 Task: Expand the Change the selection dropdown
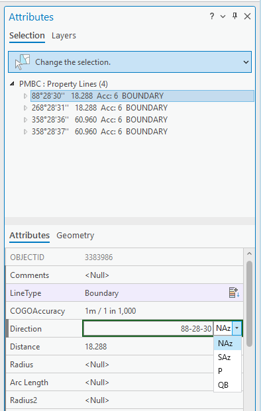coord(246,62)
